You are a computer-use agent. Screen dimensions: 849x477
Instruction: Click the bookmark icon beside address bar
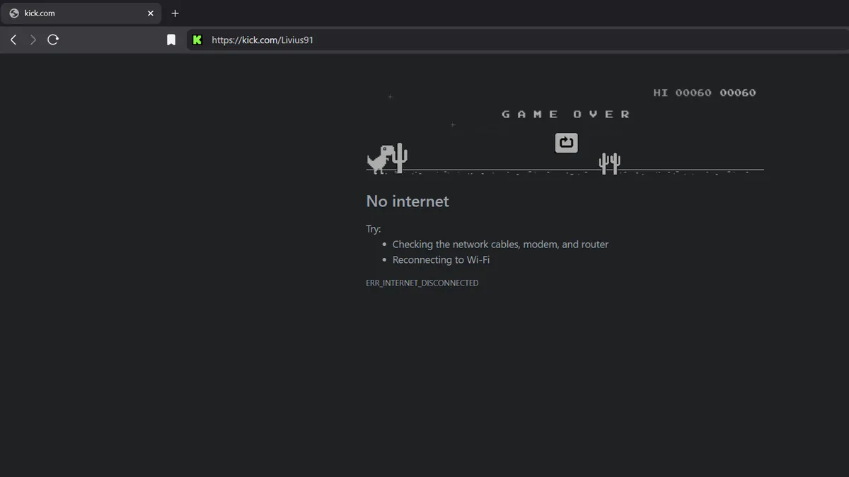tap(171, 40)
